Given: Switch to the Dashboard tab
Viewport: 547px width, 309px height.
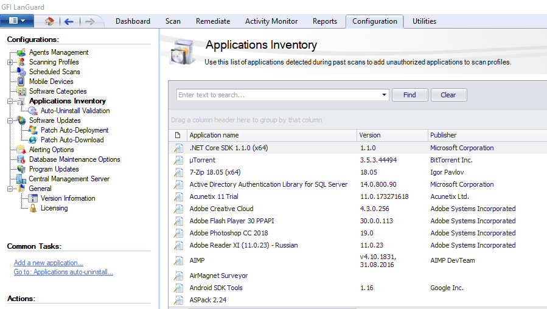Looking at the screenshot, I should (133, 21).
